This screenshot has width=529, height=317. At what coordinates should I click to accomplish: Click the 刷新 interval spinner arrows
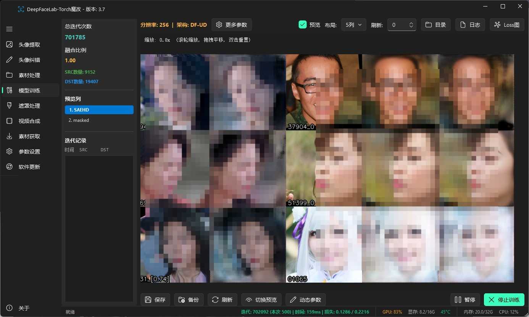point(411,25)
